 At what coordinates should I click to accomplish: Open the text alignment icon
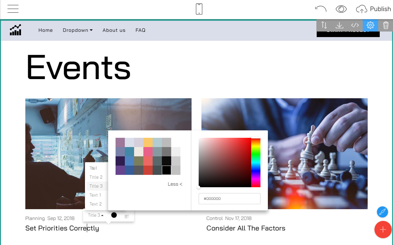click(127, 216)
